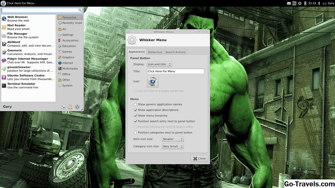Click the power/logout icon in menu
Image resolution: width=335 pixels, height=188 pixels.
[77, 107]
